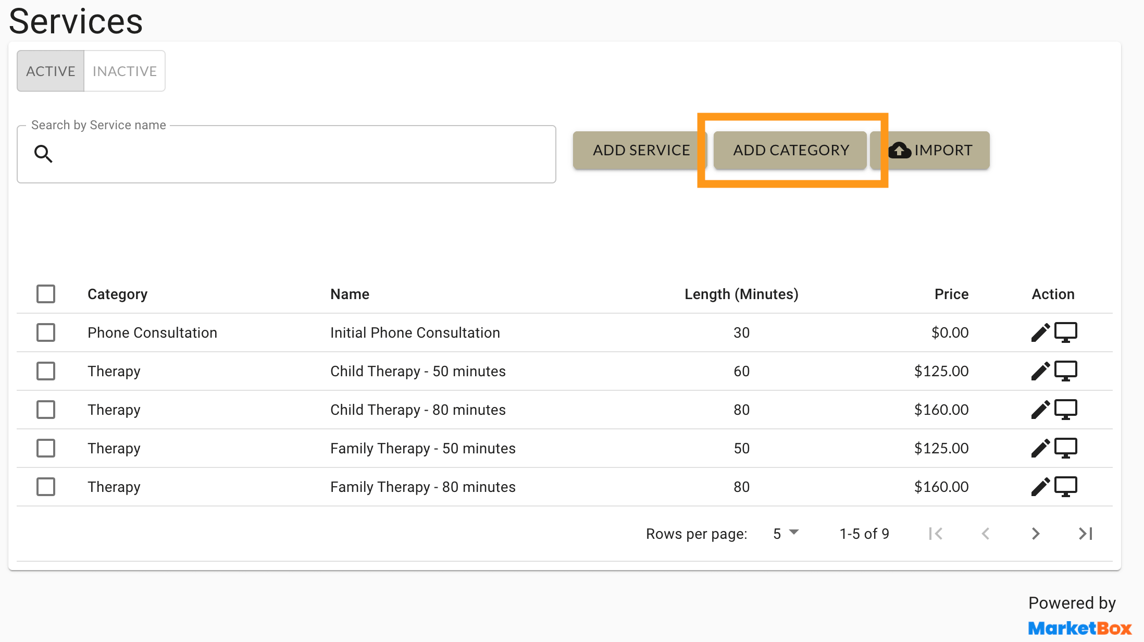Open the MarketBox logo link

tap(1079, 628)
